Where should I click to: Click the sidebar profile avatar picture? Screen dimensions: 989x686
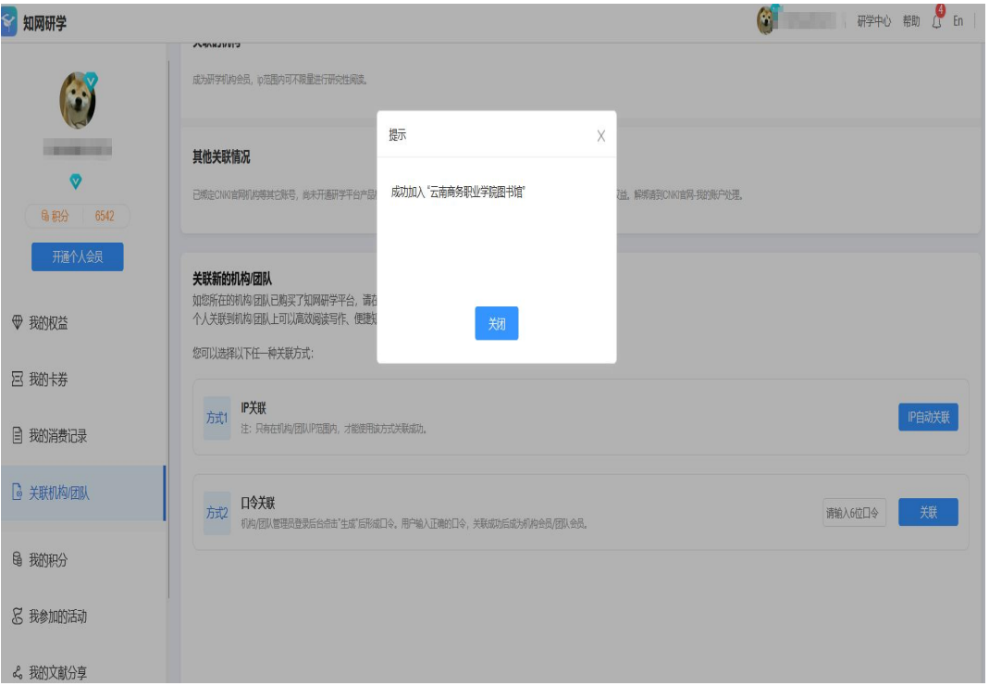click(x=78, y=99)
